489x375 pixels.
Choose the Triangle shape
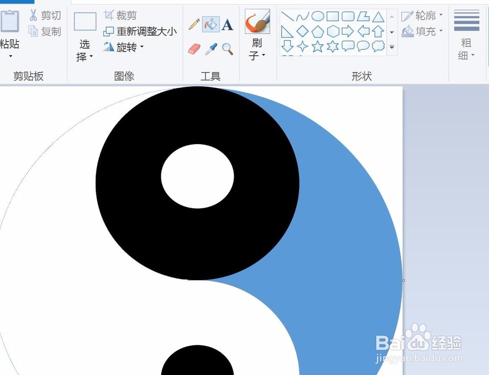[x=378, y=16]
